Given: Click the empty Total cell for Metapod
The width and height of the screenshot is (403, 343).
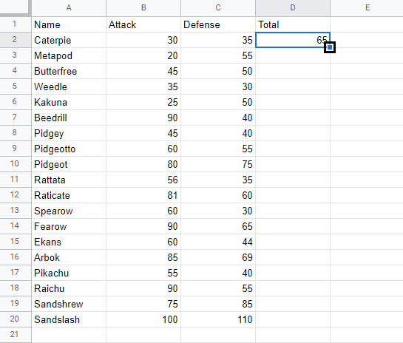Looking at the screenshot, I should pos(293,55).
